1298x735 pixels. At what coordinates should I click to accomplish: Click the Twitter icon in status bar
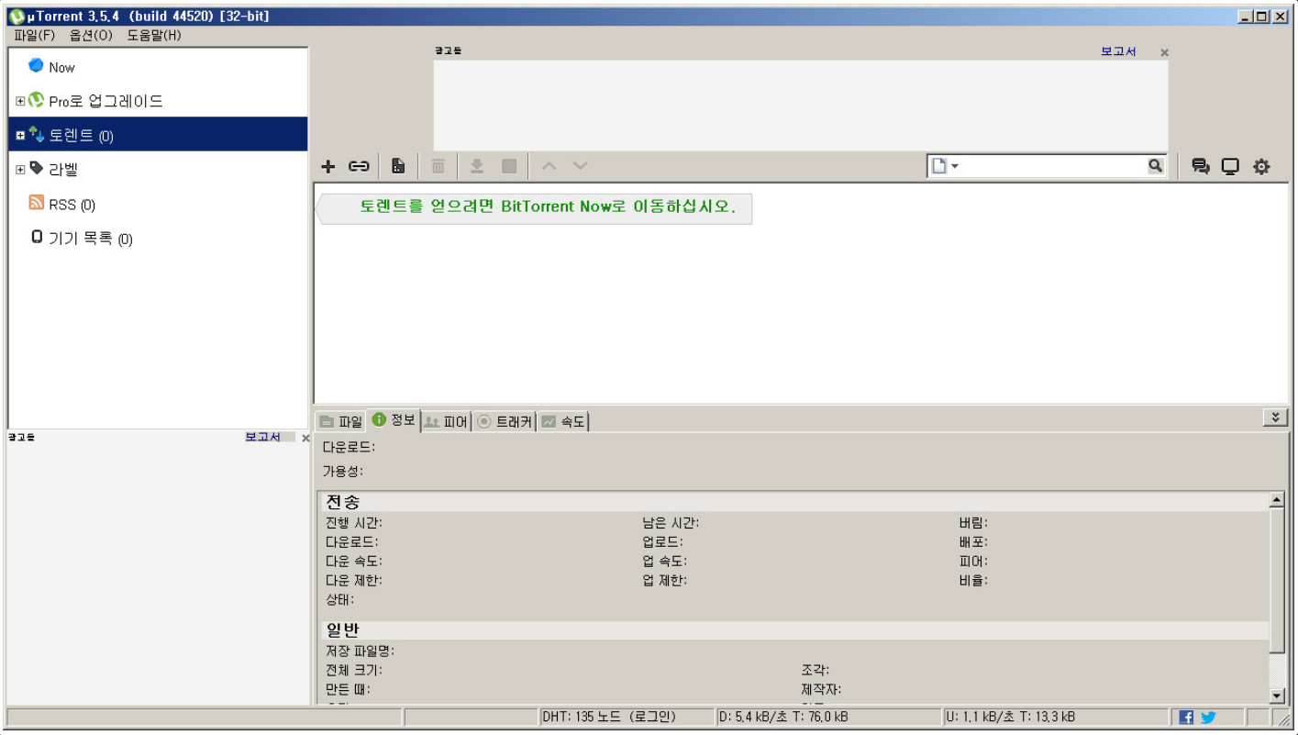coord(1208,718)
